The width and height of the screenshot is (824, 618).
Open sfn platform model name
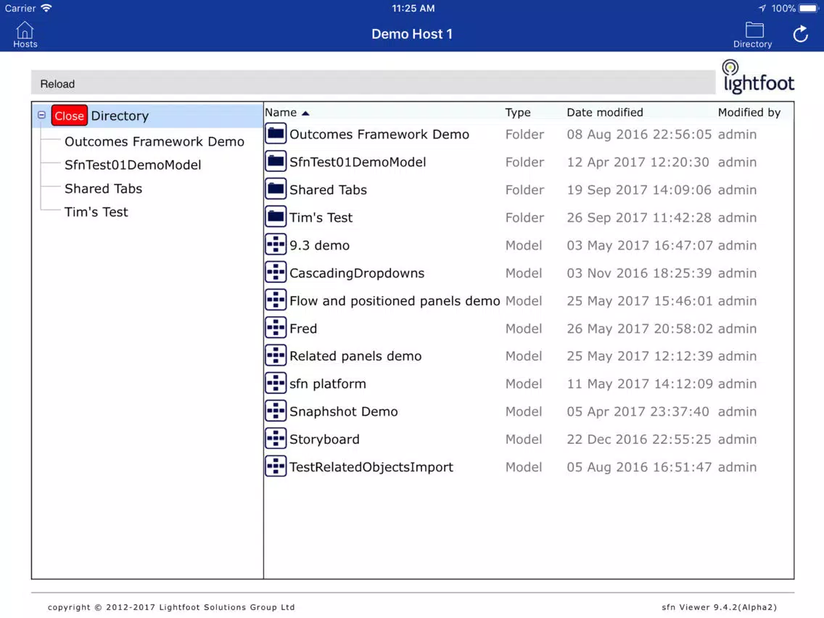pos(327,384)
